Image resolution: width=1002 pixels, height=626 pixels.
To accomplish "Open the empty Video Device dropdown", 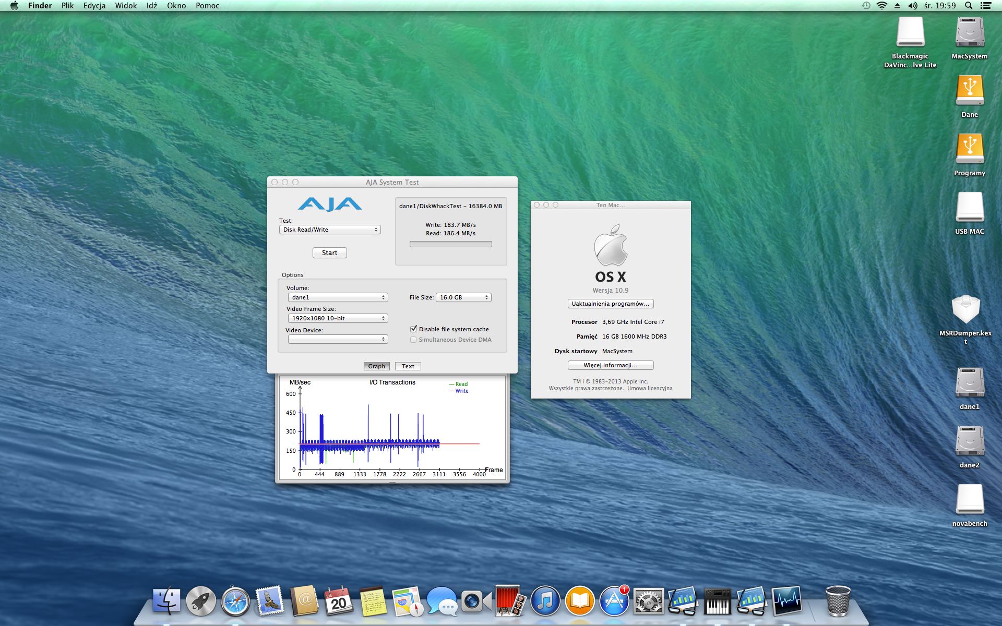I will (338, 339).
